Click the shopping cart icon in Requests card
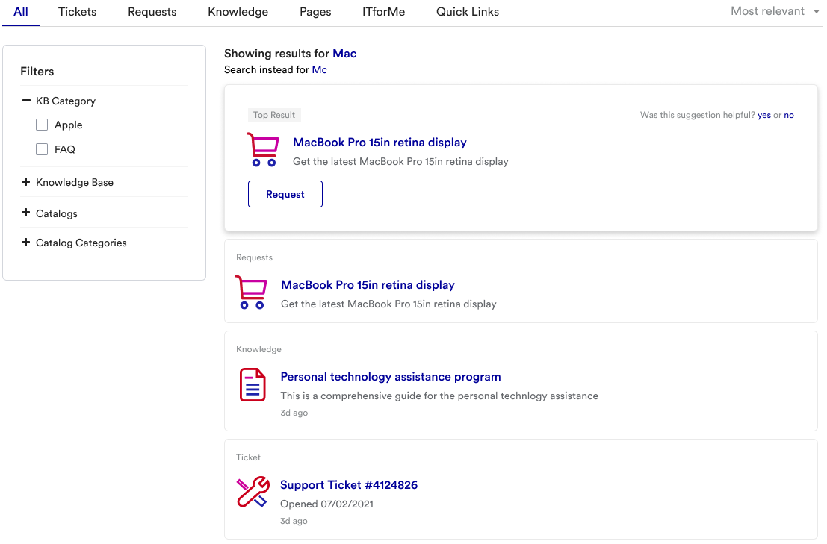The width and height of the screenshot is (827, 544). click(x=251, y=293)
